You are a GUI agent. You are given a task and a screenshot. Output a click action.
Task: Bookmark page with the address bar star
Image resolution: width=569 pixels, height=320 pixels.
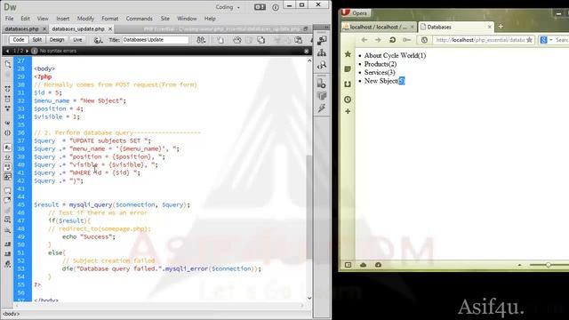530,40
